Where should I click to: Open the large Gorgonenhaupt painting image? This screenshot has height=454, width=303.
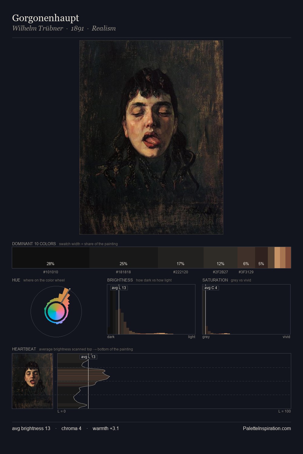coord(151,137)
